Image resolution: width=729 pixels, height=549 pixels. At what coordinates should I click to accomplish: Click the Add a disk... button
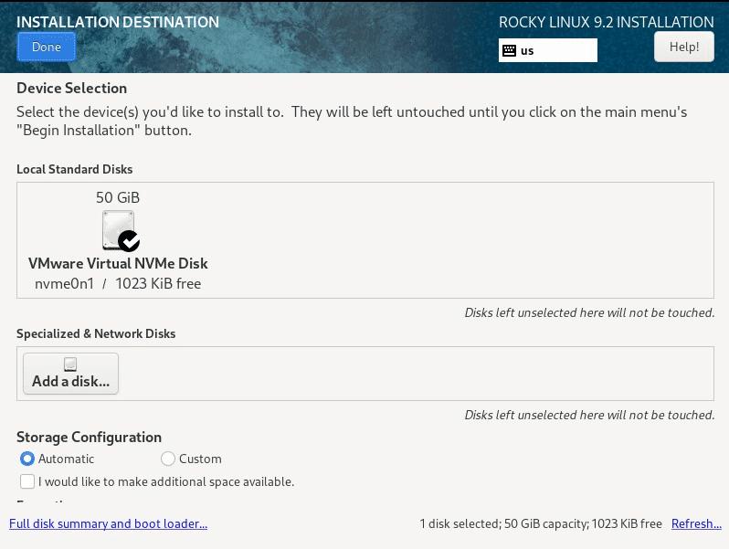pos(70,374)
